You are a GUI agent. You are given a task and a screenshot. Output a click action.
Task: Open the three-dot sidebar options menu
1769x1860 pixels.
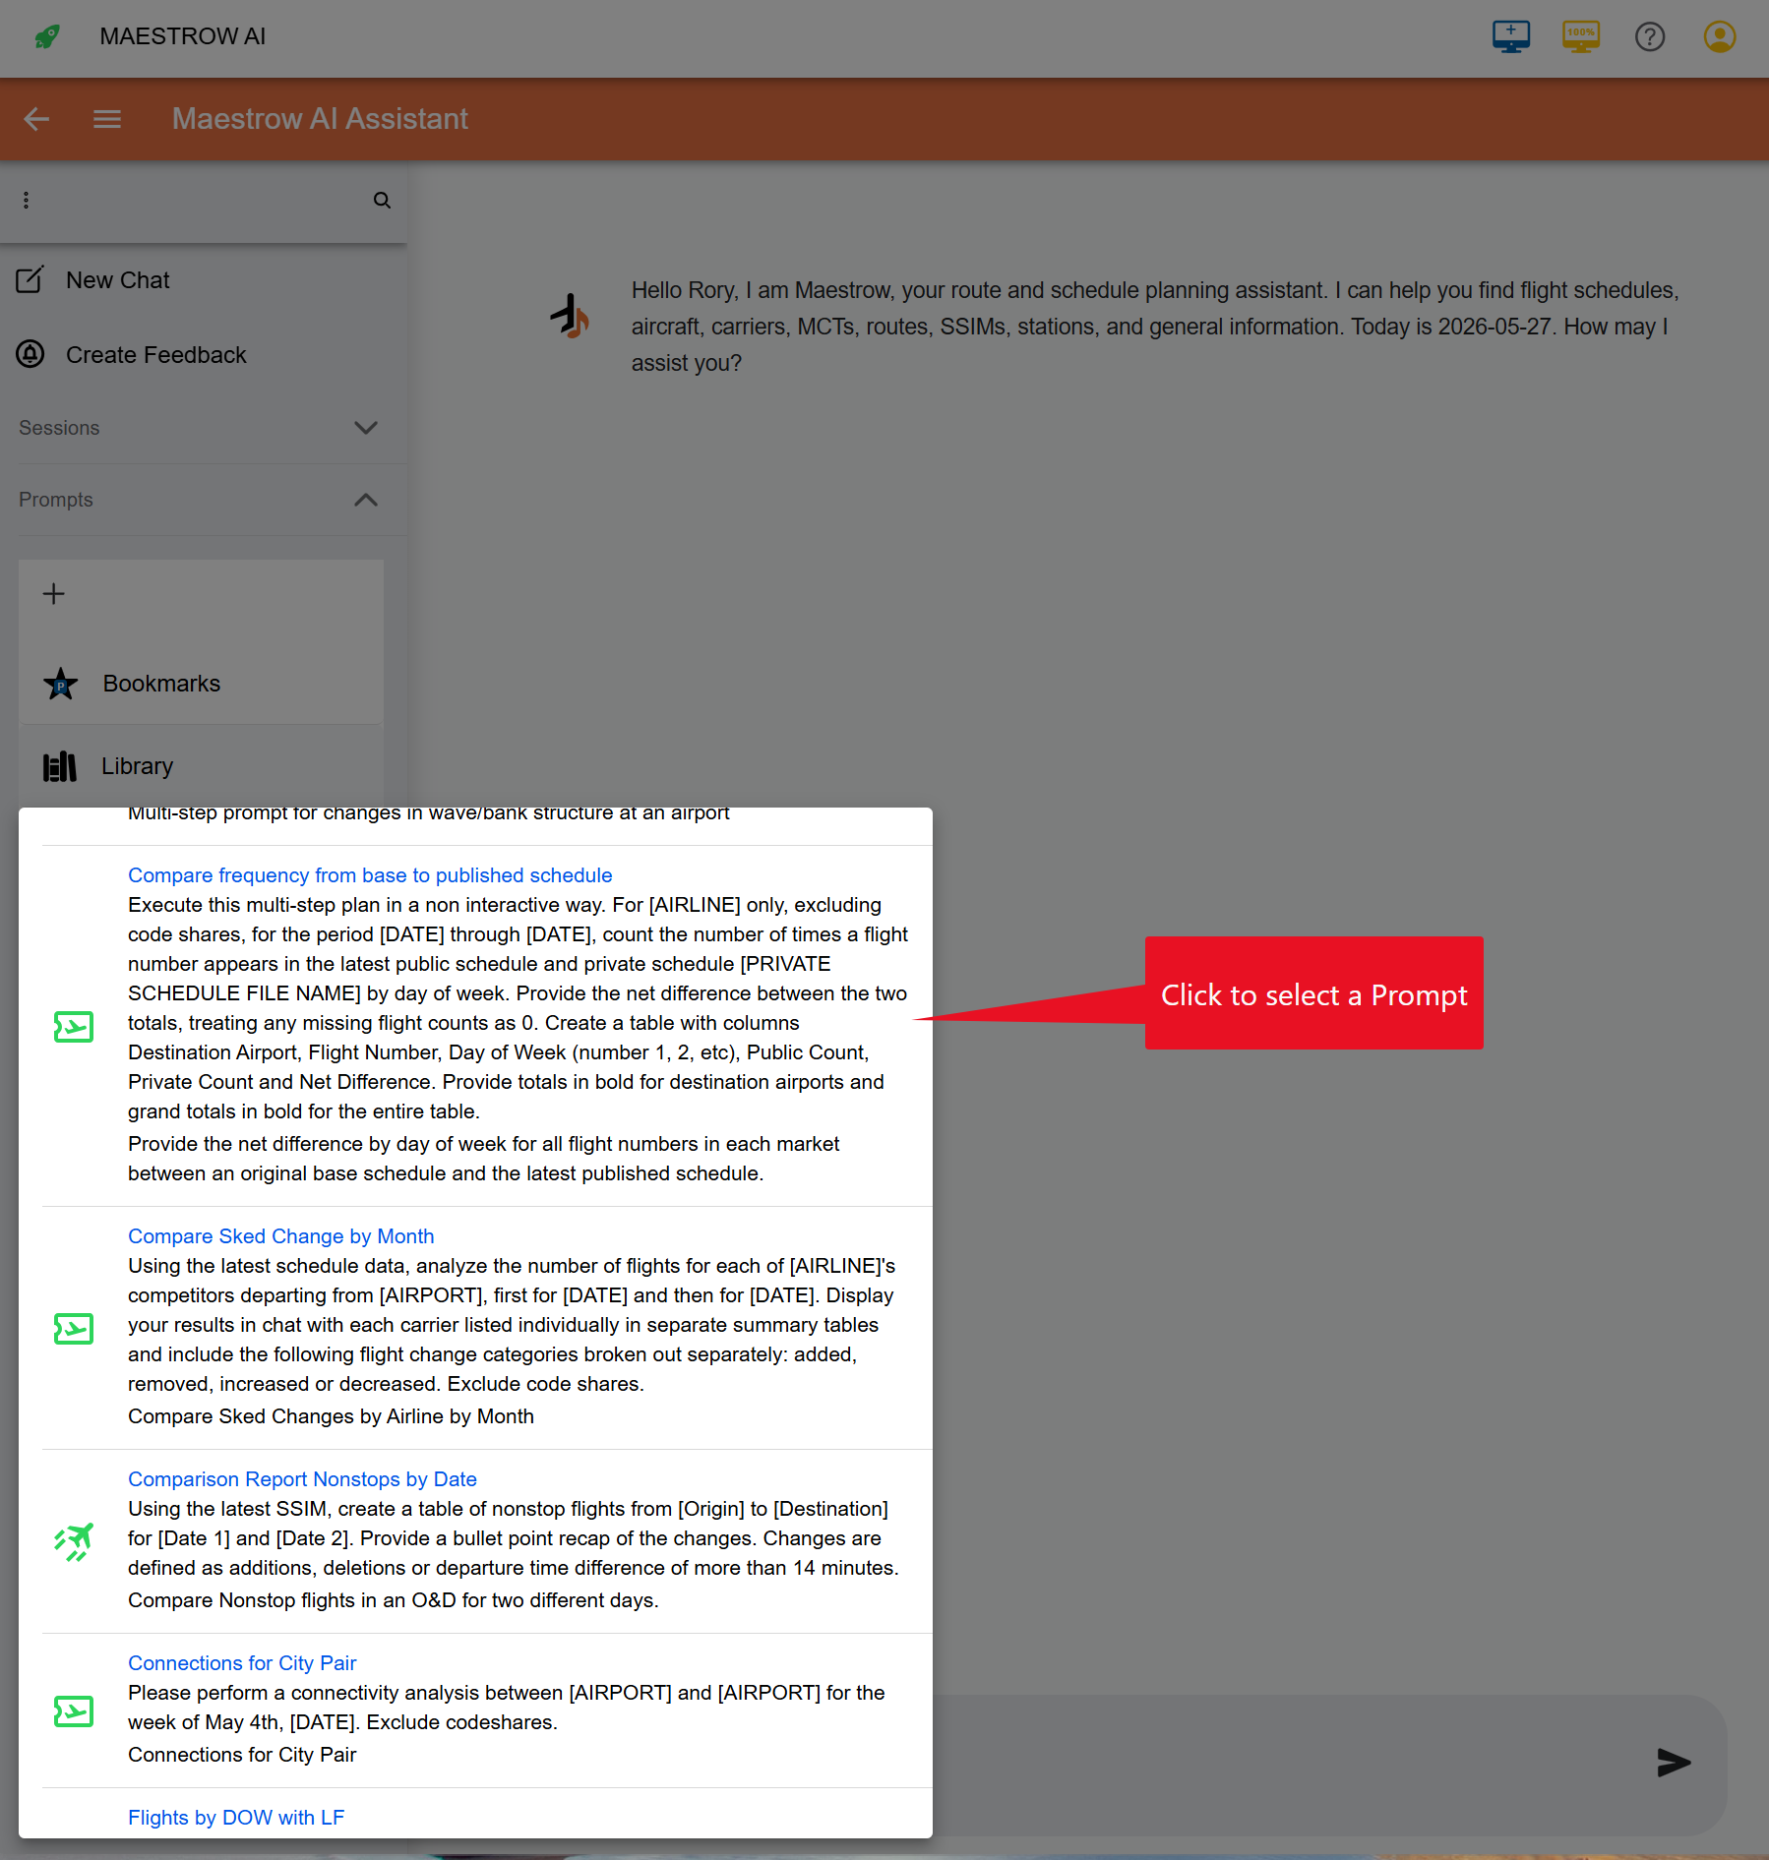tap(27, 200)
